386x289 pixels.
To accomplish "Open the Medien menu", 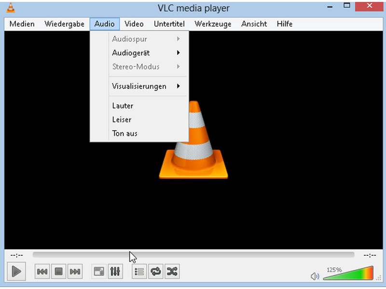I will click(22, 24).
